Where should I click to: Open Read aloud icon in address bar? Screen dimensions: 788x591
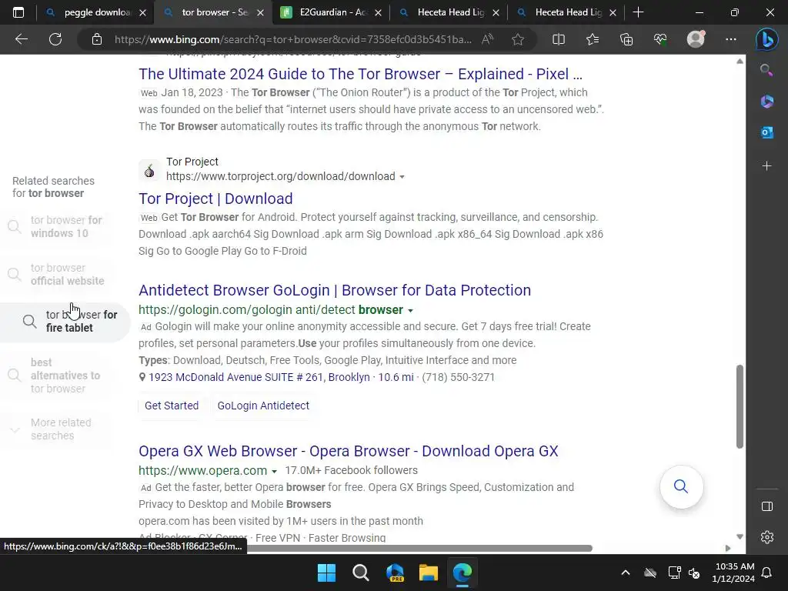click(487, 39)
